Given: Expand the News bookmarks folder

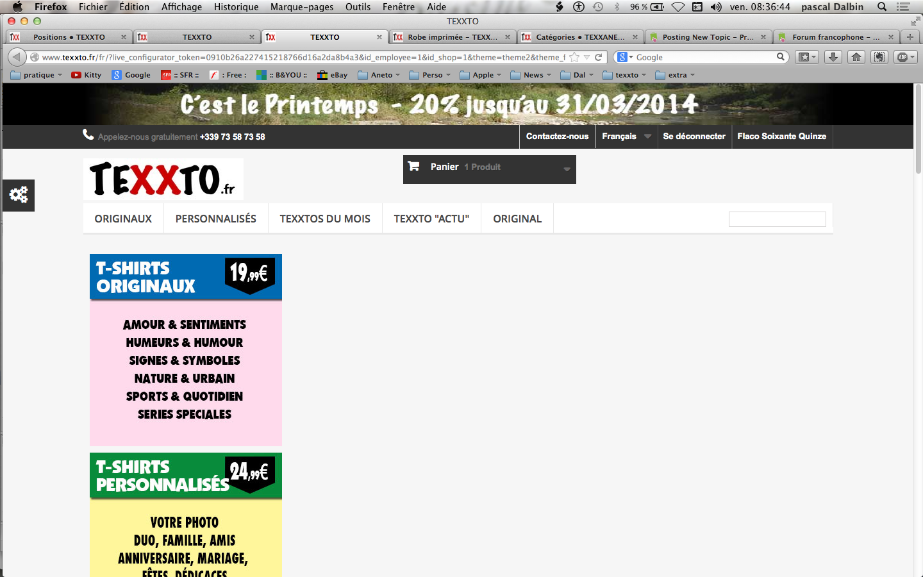Looking at the screenshot, I should pyautogui.click(x=531, y=75).
